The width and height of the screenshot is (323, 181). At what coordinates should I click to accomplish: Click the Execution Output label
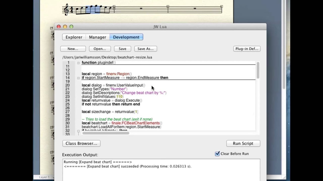[x=80, y=155]
